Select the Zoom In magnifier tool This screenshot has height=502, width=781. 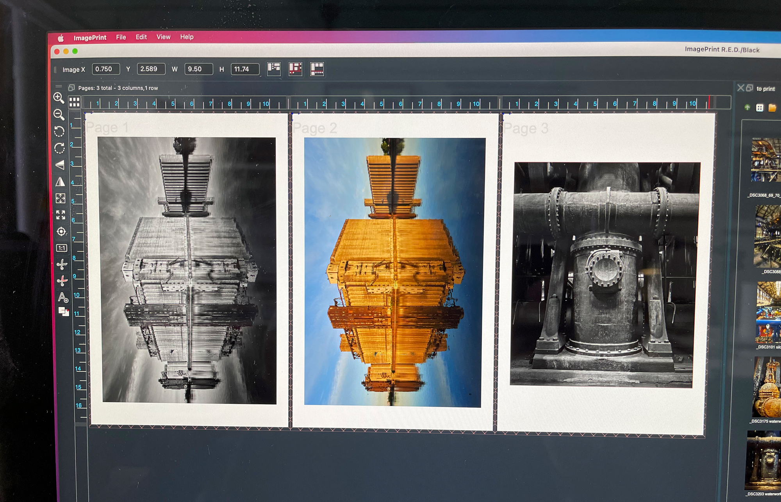click(x=59, y=98)
